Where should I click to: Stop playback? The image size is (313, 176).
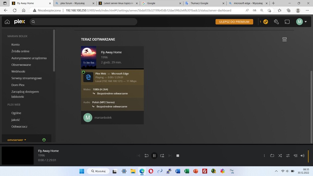tap(178, 156)
